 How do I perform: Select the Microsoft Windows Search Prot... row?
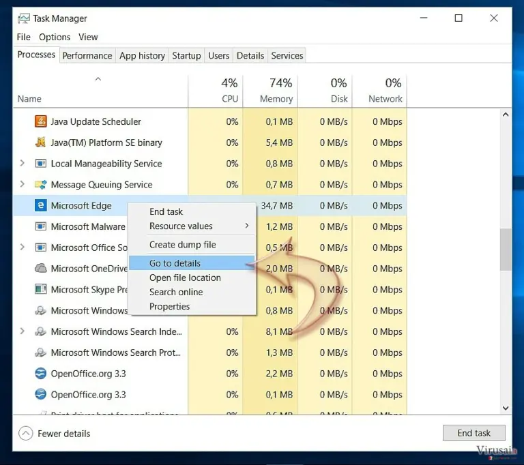pos(210,352)
